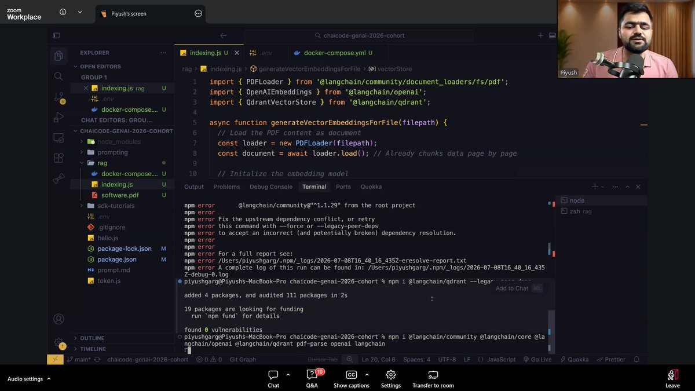695x391 pixels.
Task: Click Git Graph in the status bar
Action: [243, 359]
